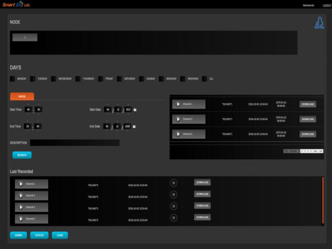Stop the Last Recorded Channel 1 recording
The width and height of the screenshot is (332, 249).
(174, 183)
